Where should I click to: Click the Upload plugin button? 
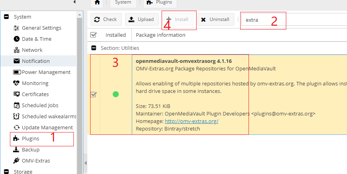(x=142, y=19)
